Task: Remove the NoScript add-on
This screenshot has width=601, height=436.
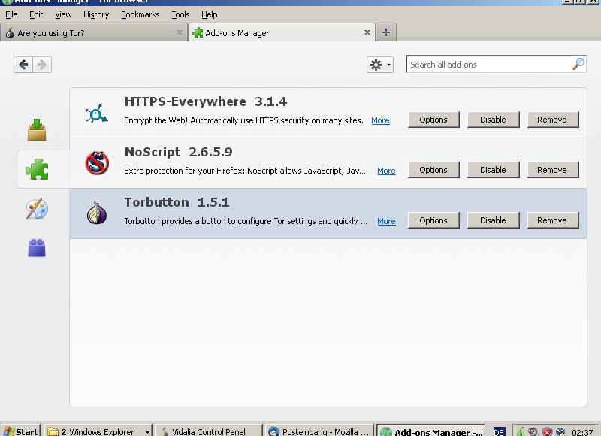Action: point(552,170)
